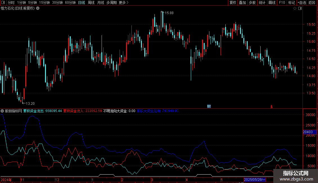
Task: Click the 2025/05/26 date marker on time axis
Action: coord(255,180)
